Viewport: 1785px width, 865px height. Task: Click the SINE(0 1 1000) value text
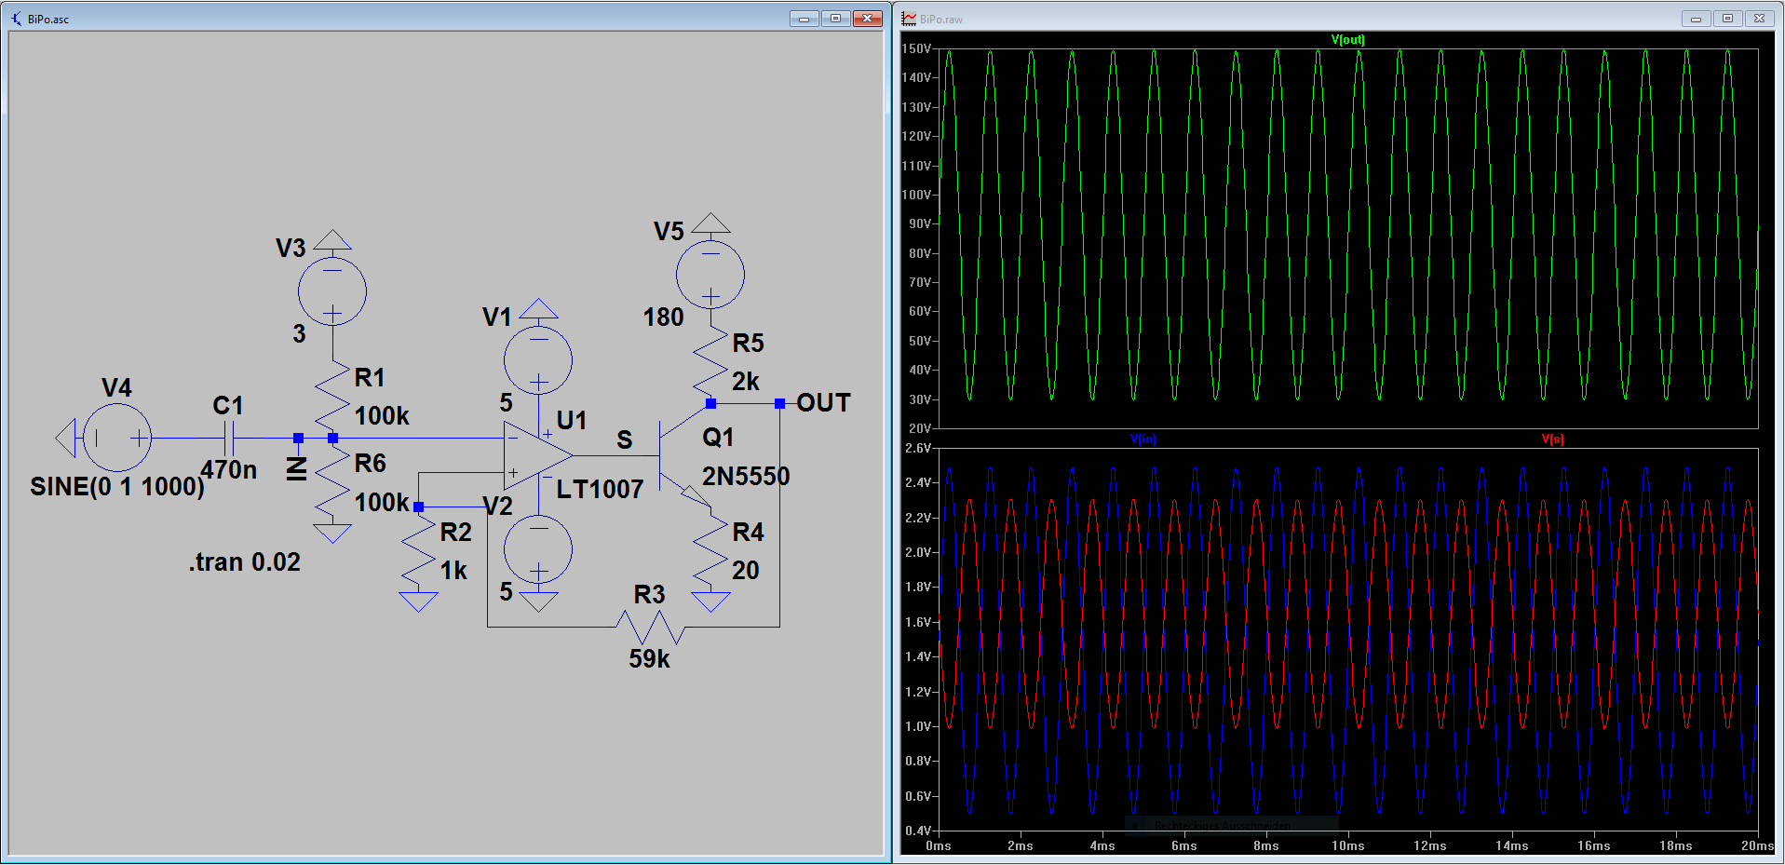click(x=117, y=487)
